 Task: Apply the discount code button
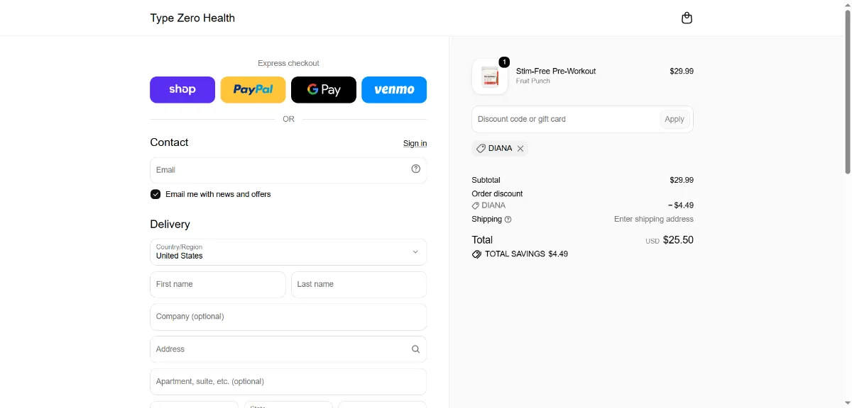click(x=674, y=119)
